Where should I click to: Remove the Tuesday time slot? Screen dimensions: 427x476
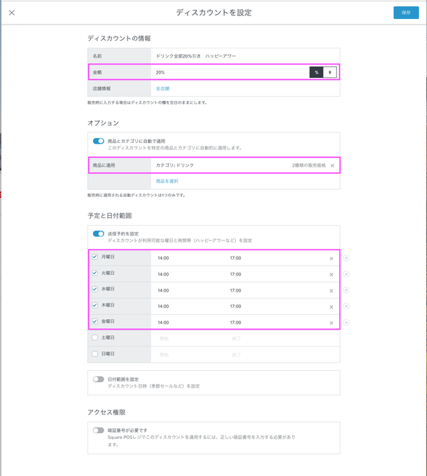pyautogui.click(x=331, y=275)
